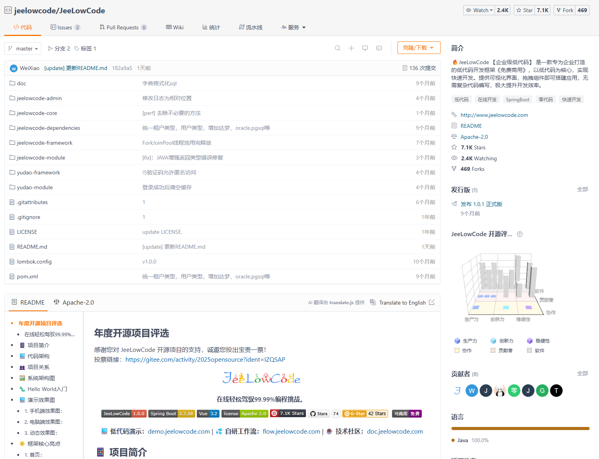Viewport: 599px width, 459px height.
Task: Open the README.md file
Action: coord(32,247)
